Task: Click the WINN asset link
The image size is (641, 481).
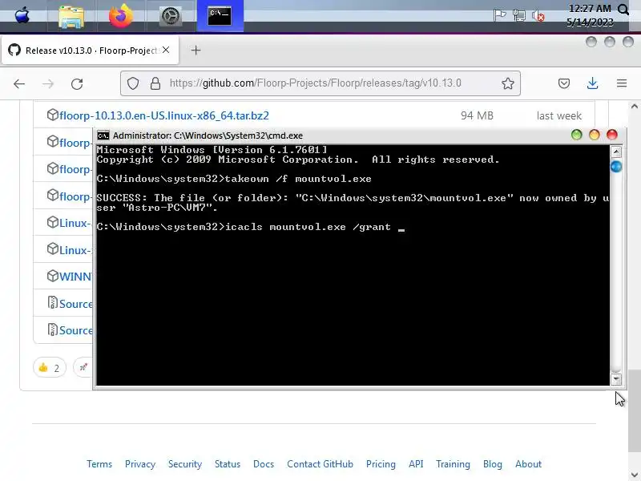Action: (x=75, y=277)
